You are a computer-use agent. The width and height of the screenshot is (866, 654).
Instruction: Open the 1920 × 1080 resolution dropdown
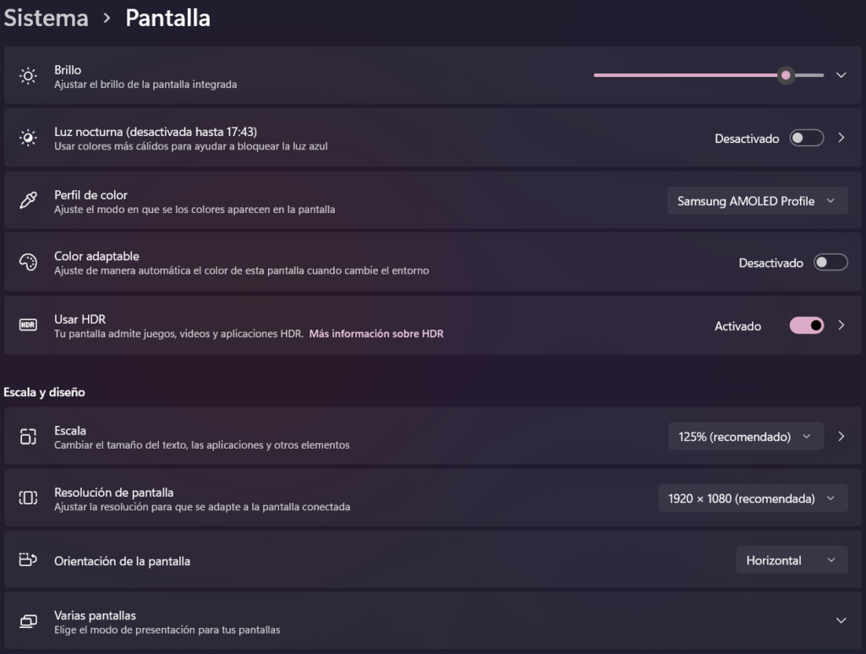[x=752, y=499]
